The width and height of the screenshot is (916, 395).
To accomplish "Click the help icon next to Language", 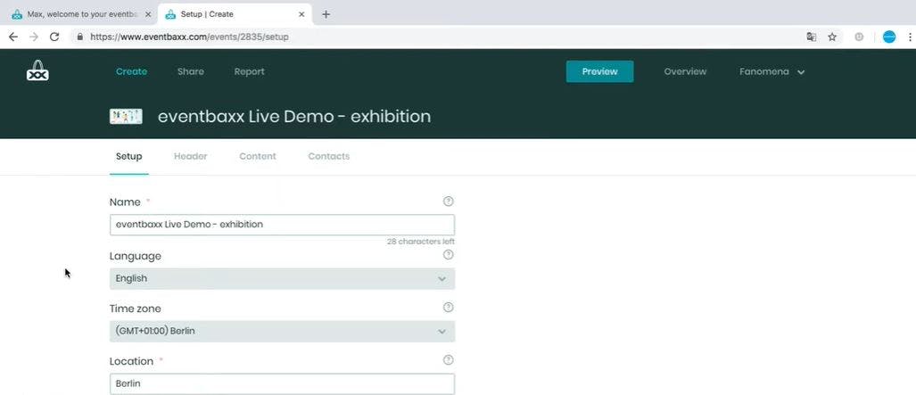I will 448,255.
